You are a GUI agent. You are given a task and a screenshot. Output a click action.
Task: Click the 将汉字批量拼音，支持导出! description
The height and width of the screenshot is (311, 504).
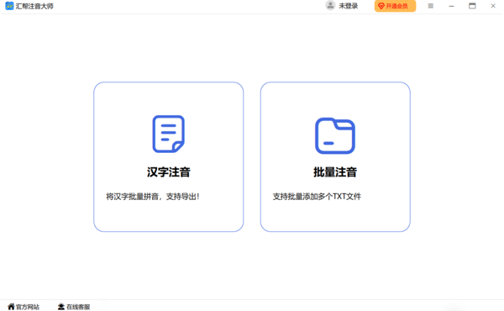click(153, 197)
